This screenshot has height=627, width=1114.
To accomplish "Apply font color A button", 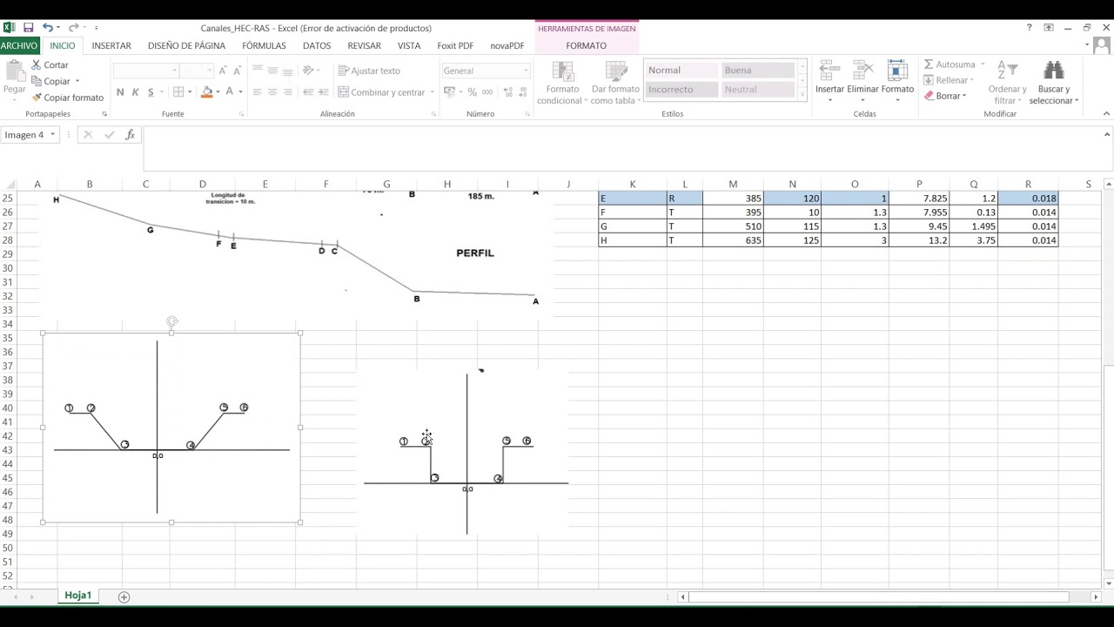I will tap(230, 92).
